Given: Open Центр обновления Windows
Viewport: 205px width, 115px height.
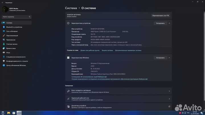Looking at the screenshot, I should pos(17,65).
